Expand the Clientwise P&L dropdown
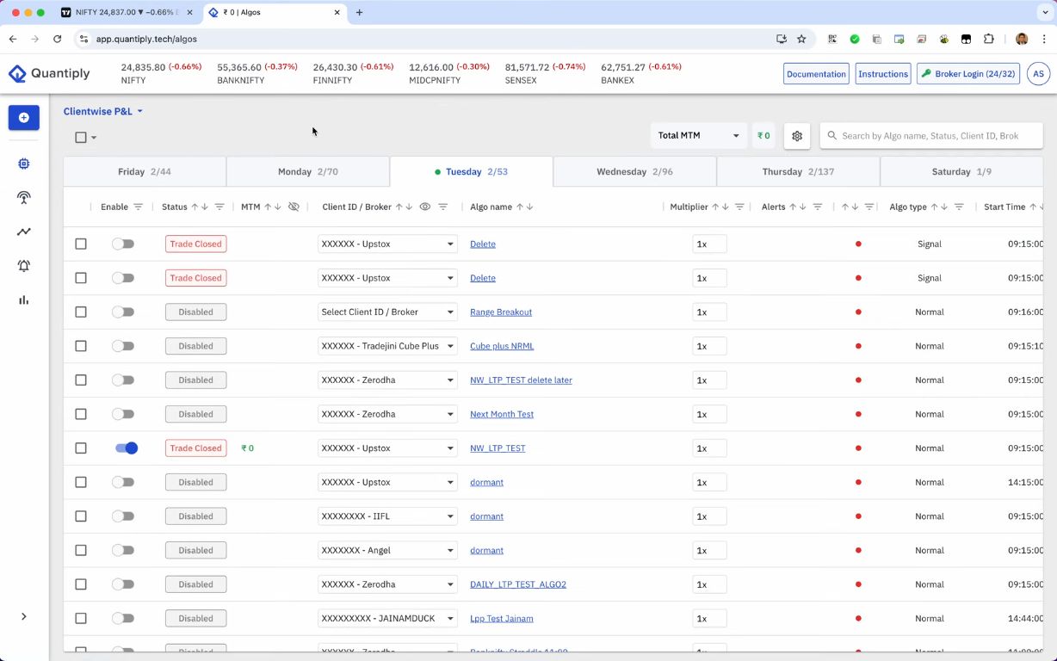This screenshot has width=1057, height=661. pos(102,111)
